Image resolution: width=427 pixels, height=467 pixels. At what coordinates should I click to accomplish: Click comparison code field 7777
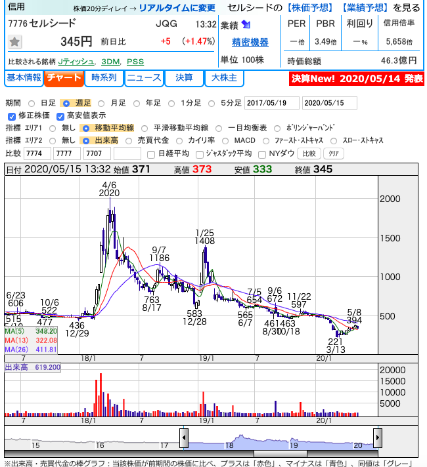(x=67, y=153)
